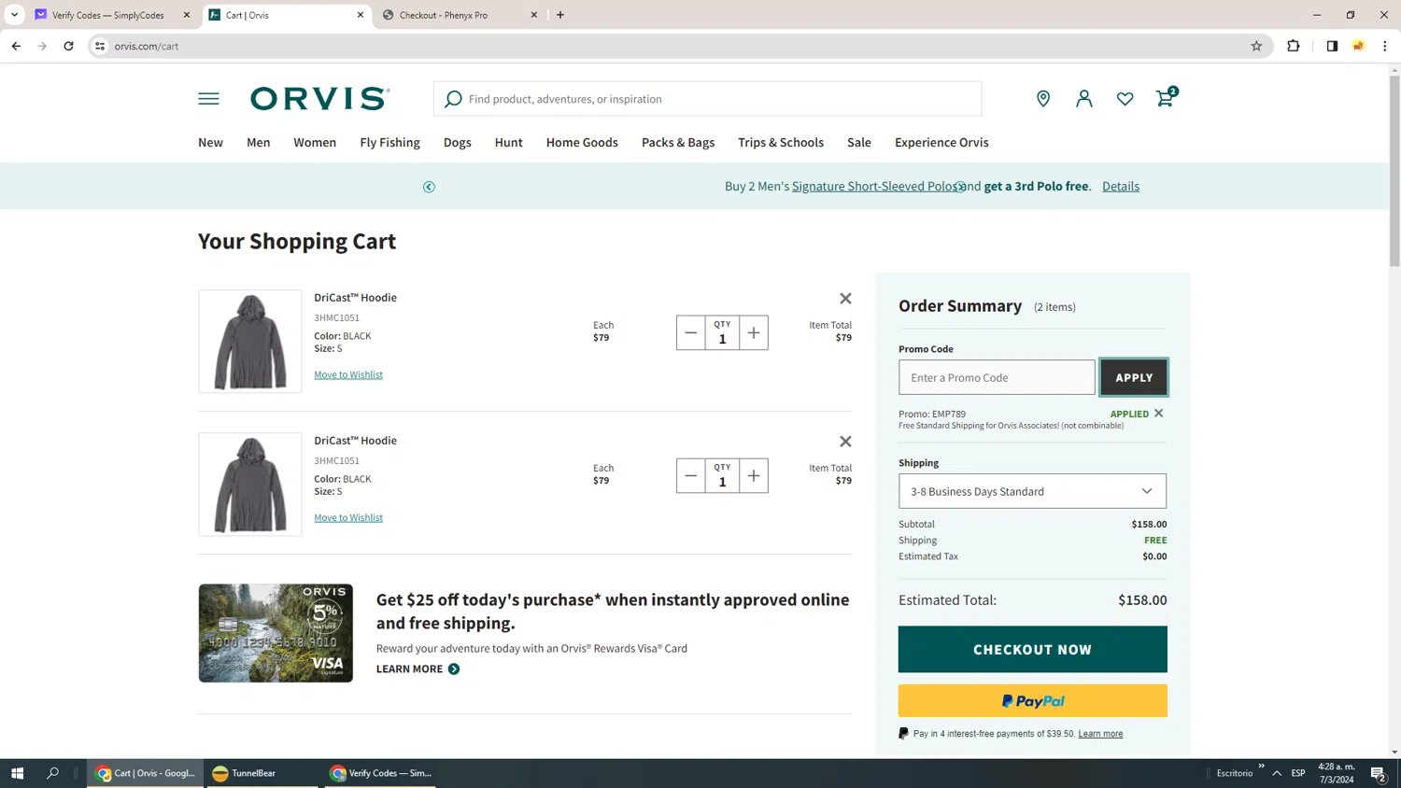Open the Trips & Schools menu category

(781, 143)
